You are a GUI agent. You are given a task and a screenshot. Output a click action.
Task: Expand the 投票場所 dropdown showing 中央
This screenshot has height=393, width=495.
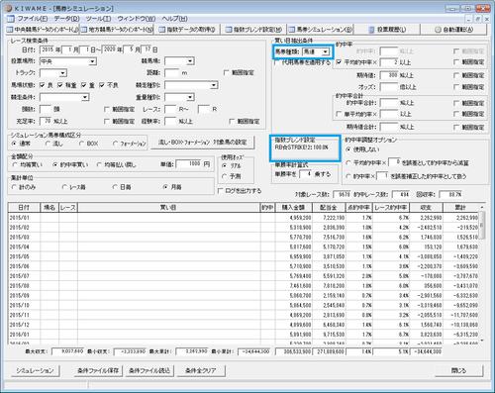tap(92, 61)
